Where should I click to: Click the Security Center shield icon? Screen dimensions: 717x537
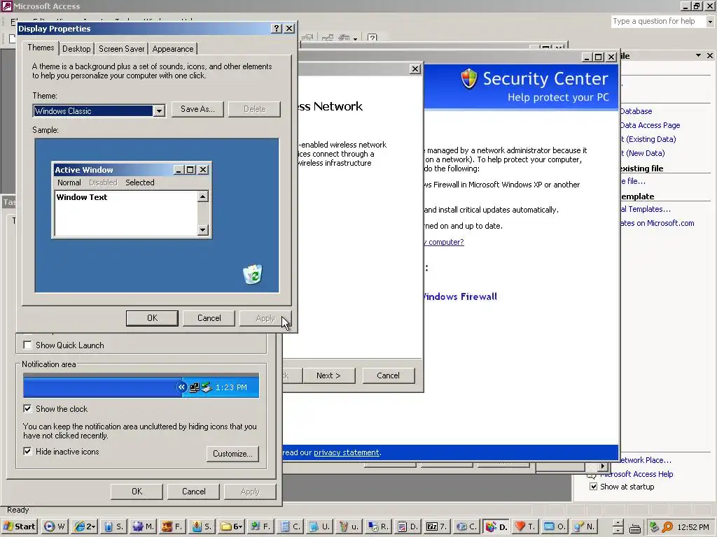468,78
